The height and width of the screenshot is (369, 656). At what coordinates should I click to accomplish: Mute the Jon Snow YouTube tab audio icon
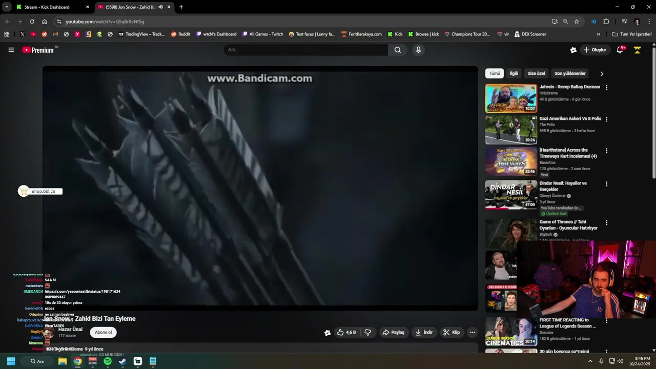(x=161, y=7)
